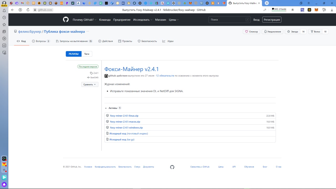Download foxy-miner-2.4.1-macos.zip
The image size is (336, 189).
[125, 122]
